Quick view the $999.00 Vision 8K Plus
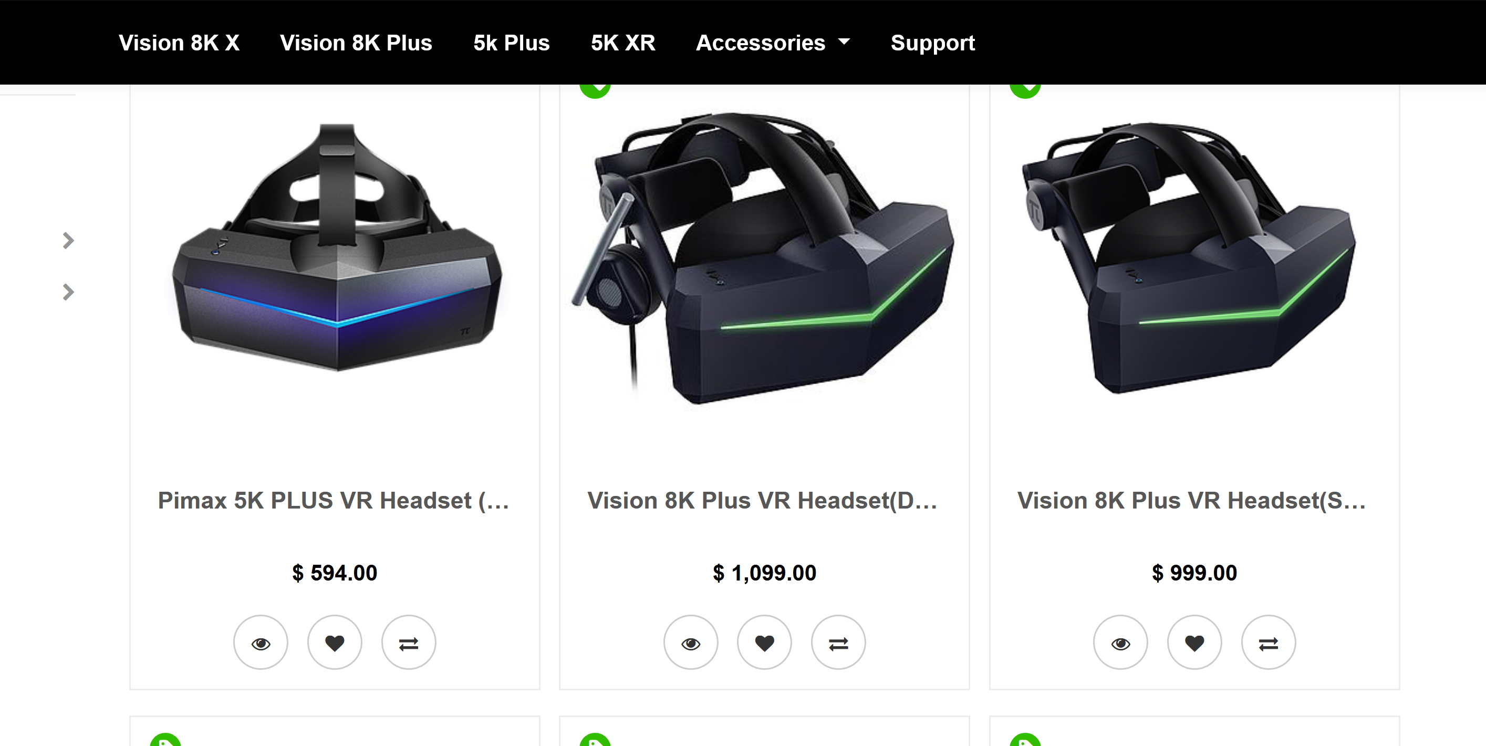 [1120, 643]
